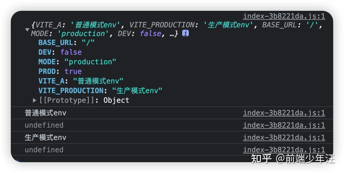The image size is (344, 173).
Task: Open the source link beside the last undefined
Action: click(284, 150)
